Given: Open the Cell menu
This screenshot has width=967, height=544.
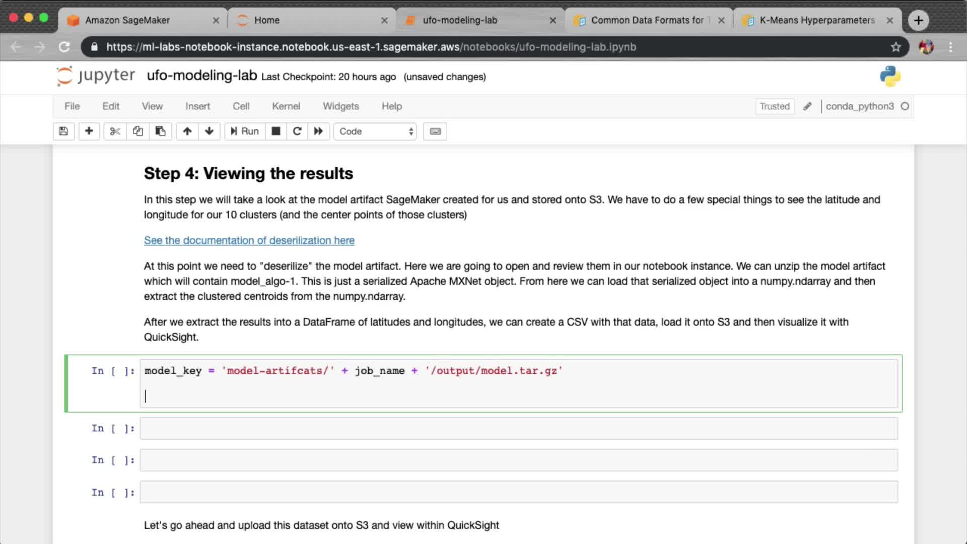Looking at the screenshot, I should [x=241, y=106].
